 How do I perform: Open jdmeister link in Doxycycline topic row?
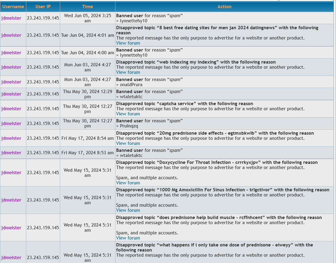coord(11,173)
